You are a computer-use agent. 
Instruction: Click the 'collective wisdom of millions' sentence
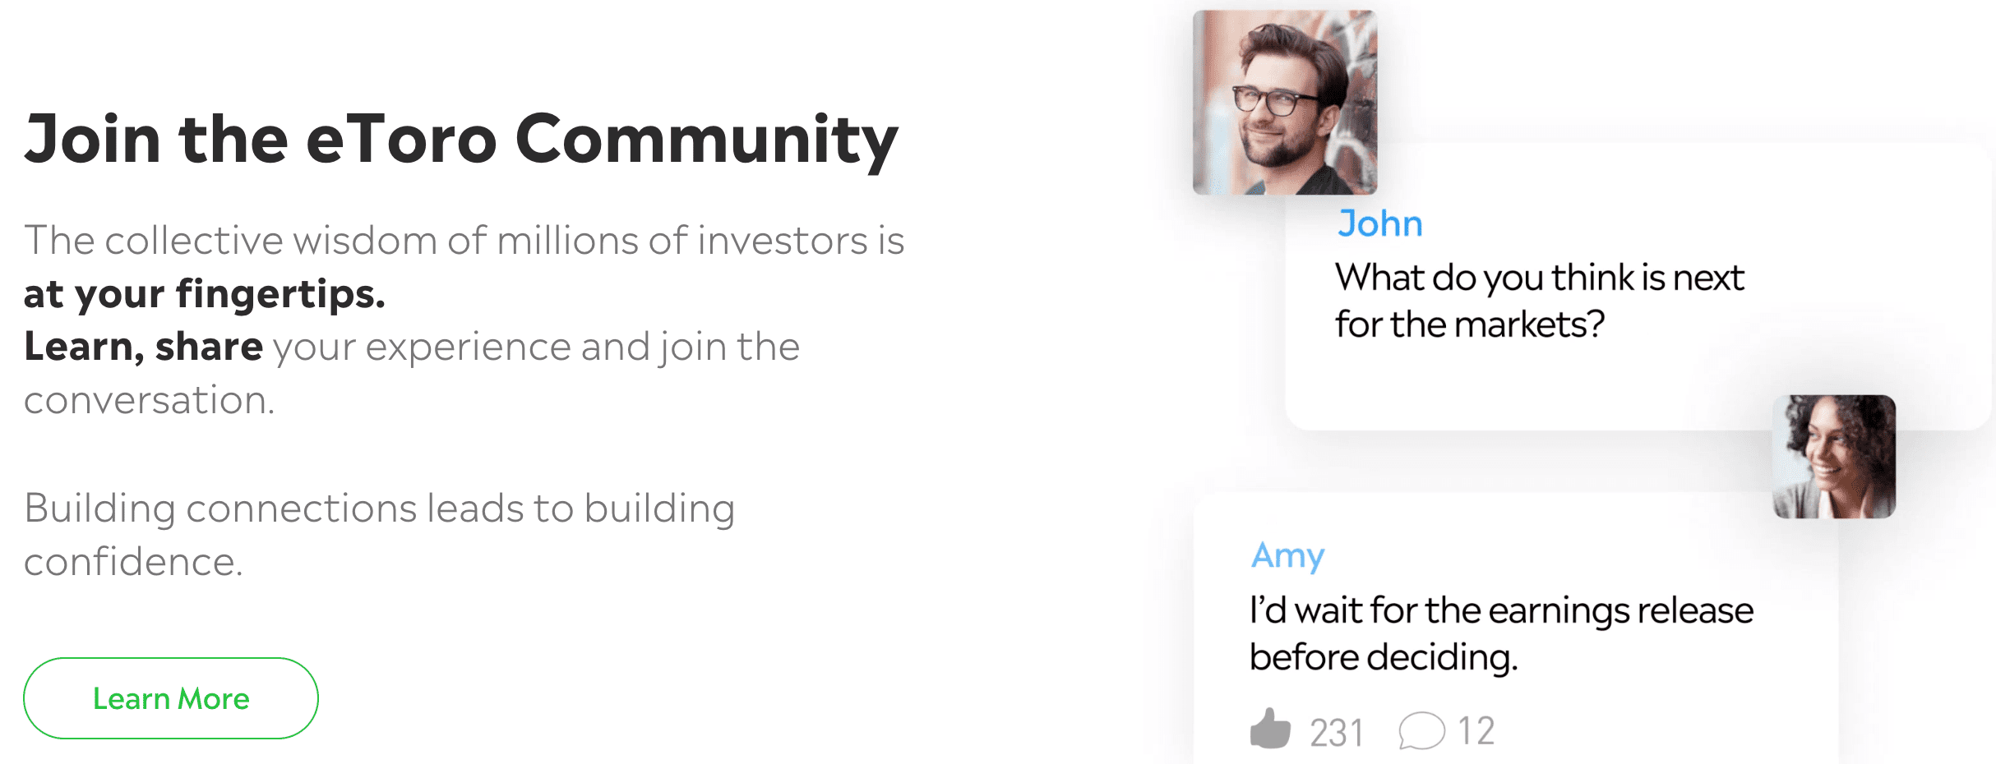[x=464, y=241]
